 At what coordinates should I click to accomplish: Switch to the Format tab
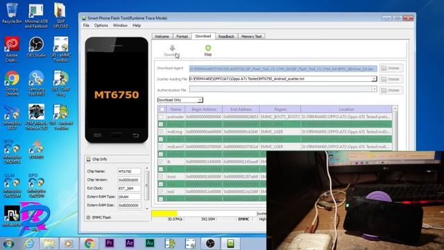point(182,37)
